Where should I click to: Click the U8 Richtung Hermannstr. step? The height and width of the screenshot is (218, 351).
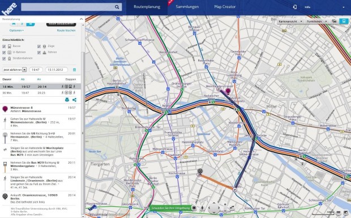(x=40, y=136)
